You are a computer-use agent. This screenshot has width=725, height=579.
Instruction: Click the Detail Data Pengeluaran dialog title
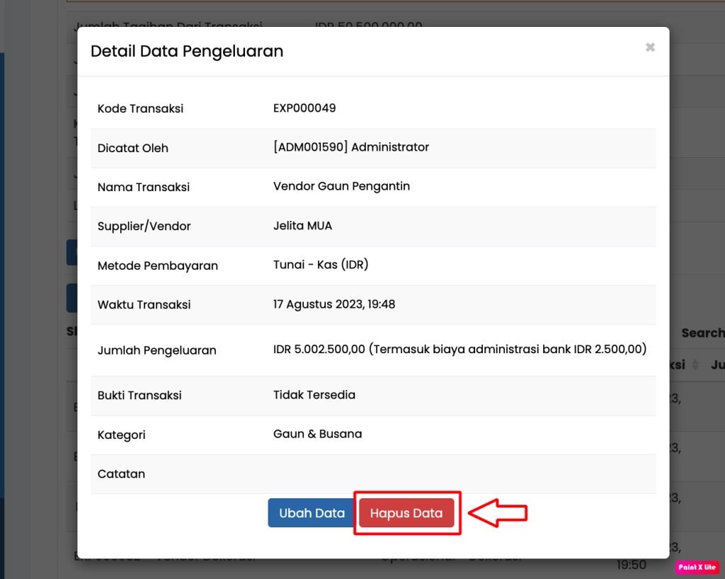tap(187, 51)
